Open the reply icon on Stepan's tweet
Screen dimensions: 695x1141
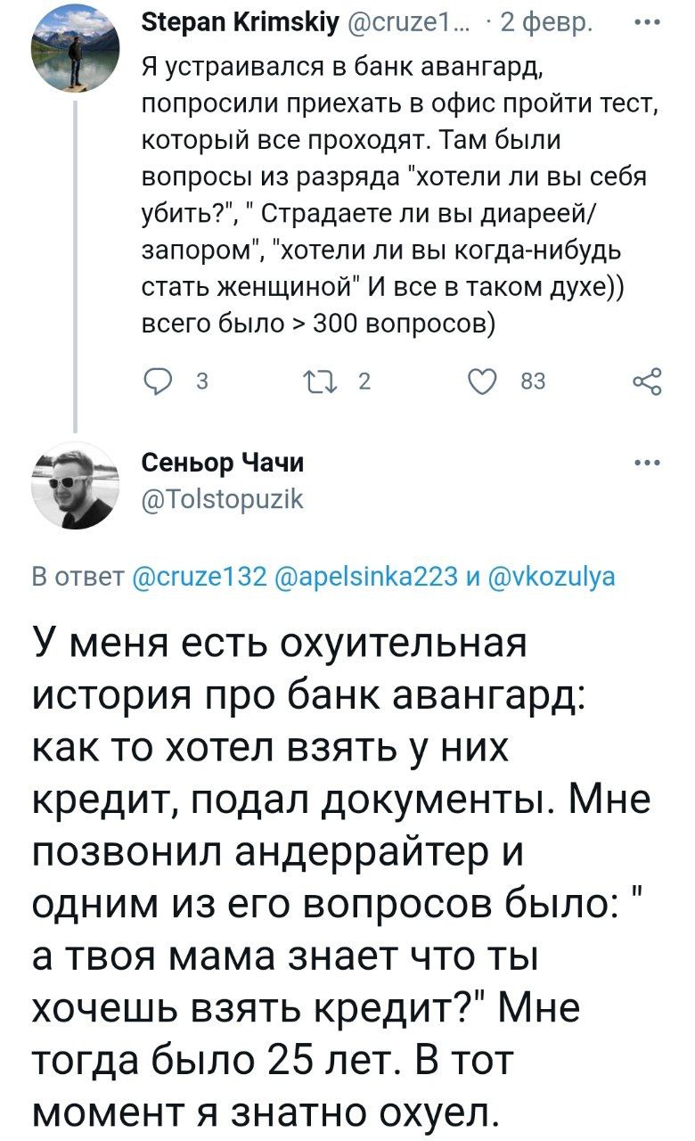point(159,378)
